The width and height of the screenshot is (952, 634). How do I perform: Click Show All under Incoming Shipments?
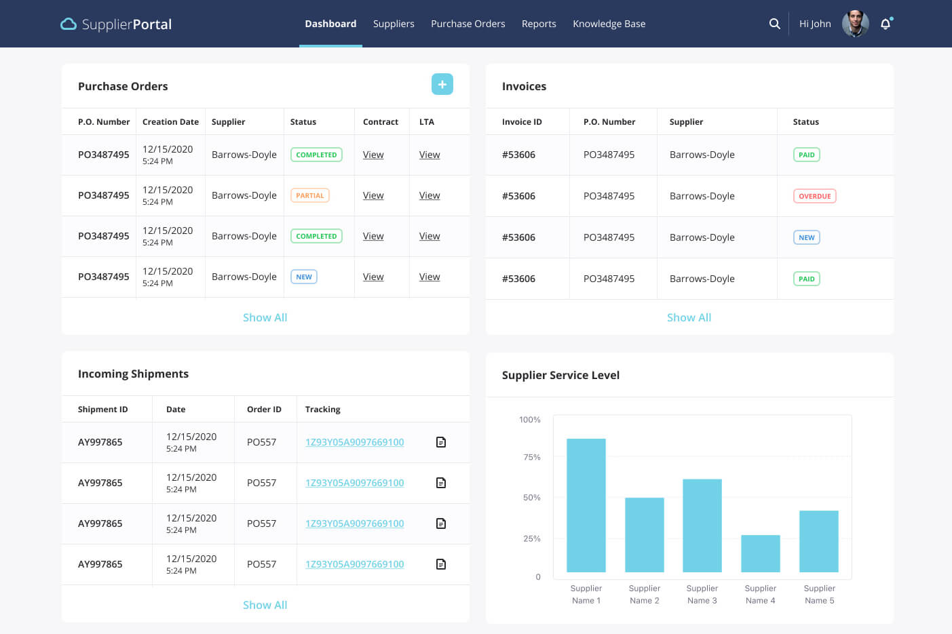(x=265, y=605)
